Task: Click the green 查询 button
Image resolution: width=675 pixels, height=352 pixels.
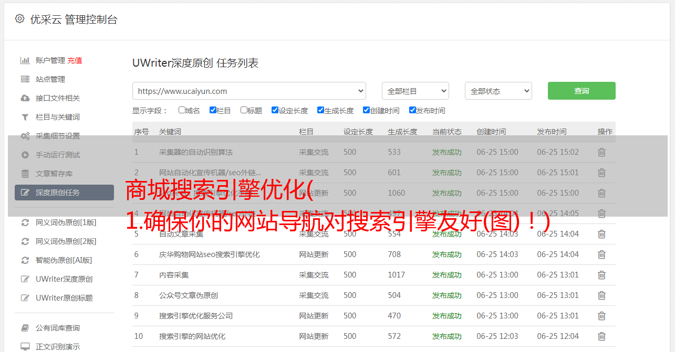Action: [581, 91]
